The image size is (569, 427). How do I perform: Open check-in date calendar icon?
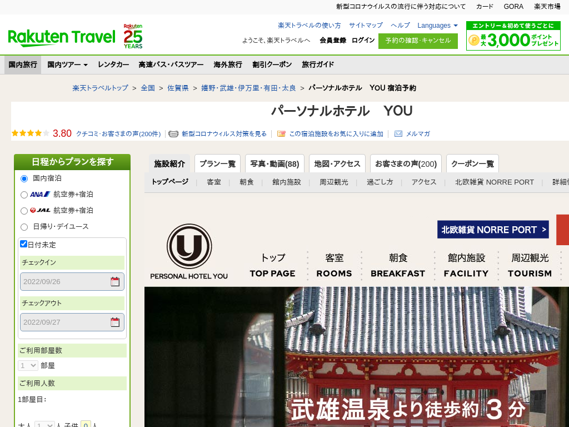click(115, 281)
